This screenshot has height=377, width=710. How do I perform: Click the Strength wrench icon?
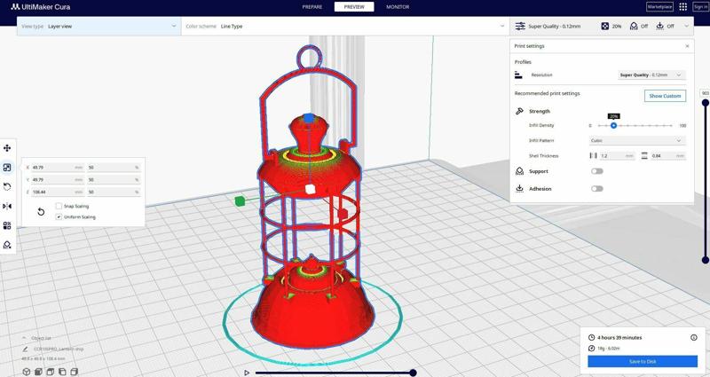[x=519, y=111]
